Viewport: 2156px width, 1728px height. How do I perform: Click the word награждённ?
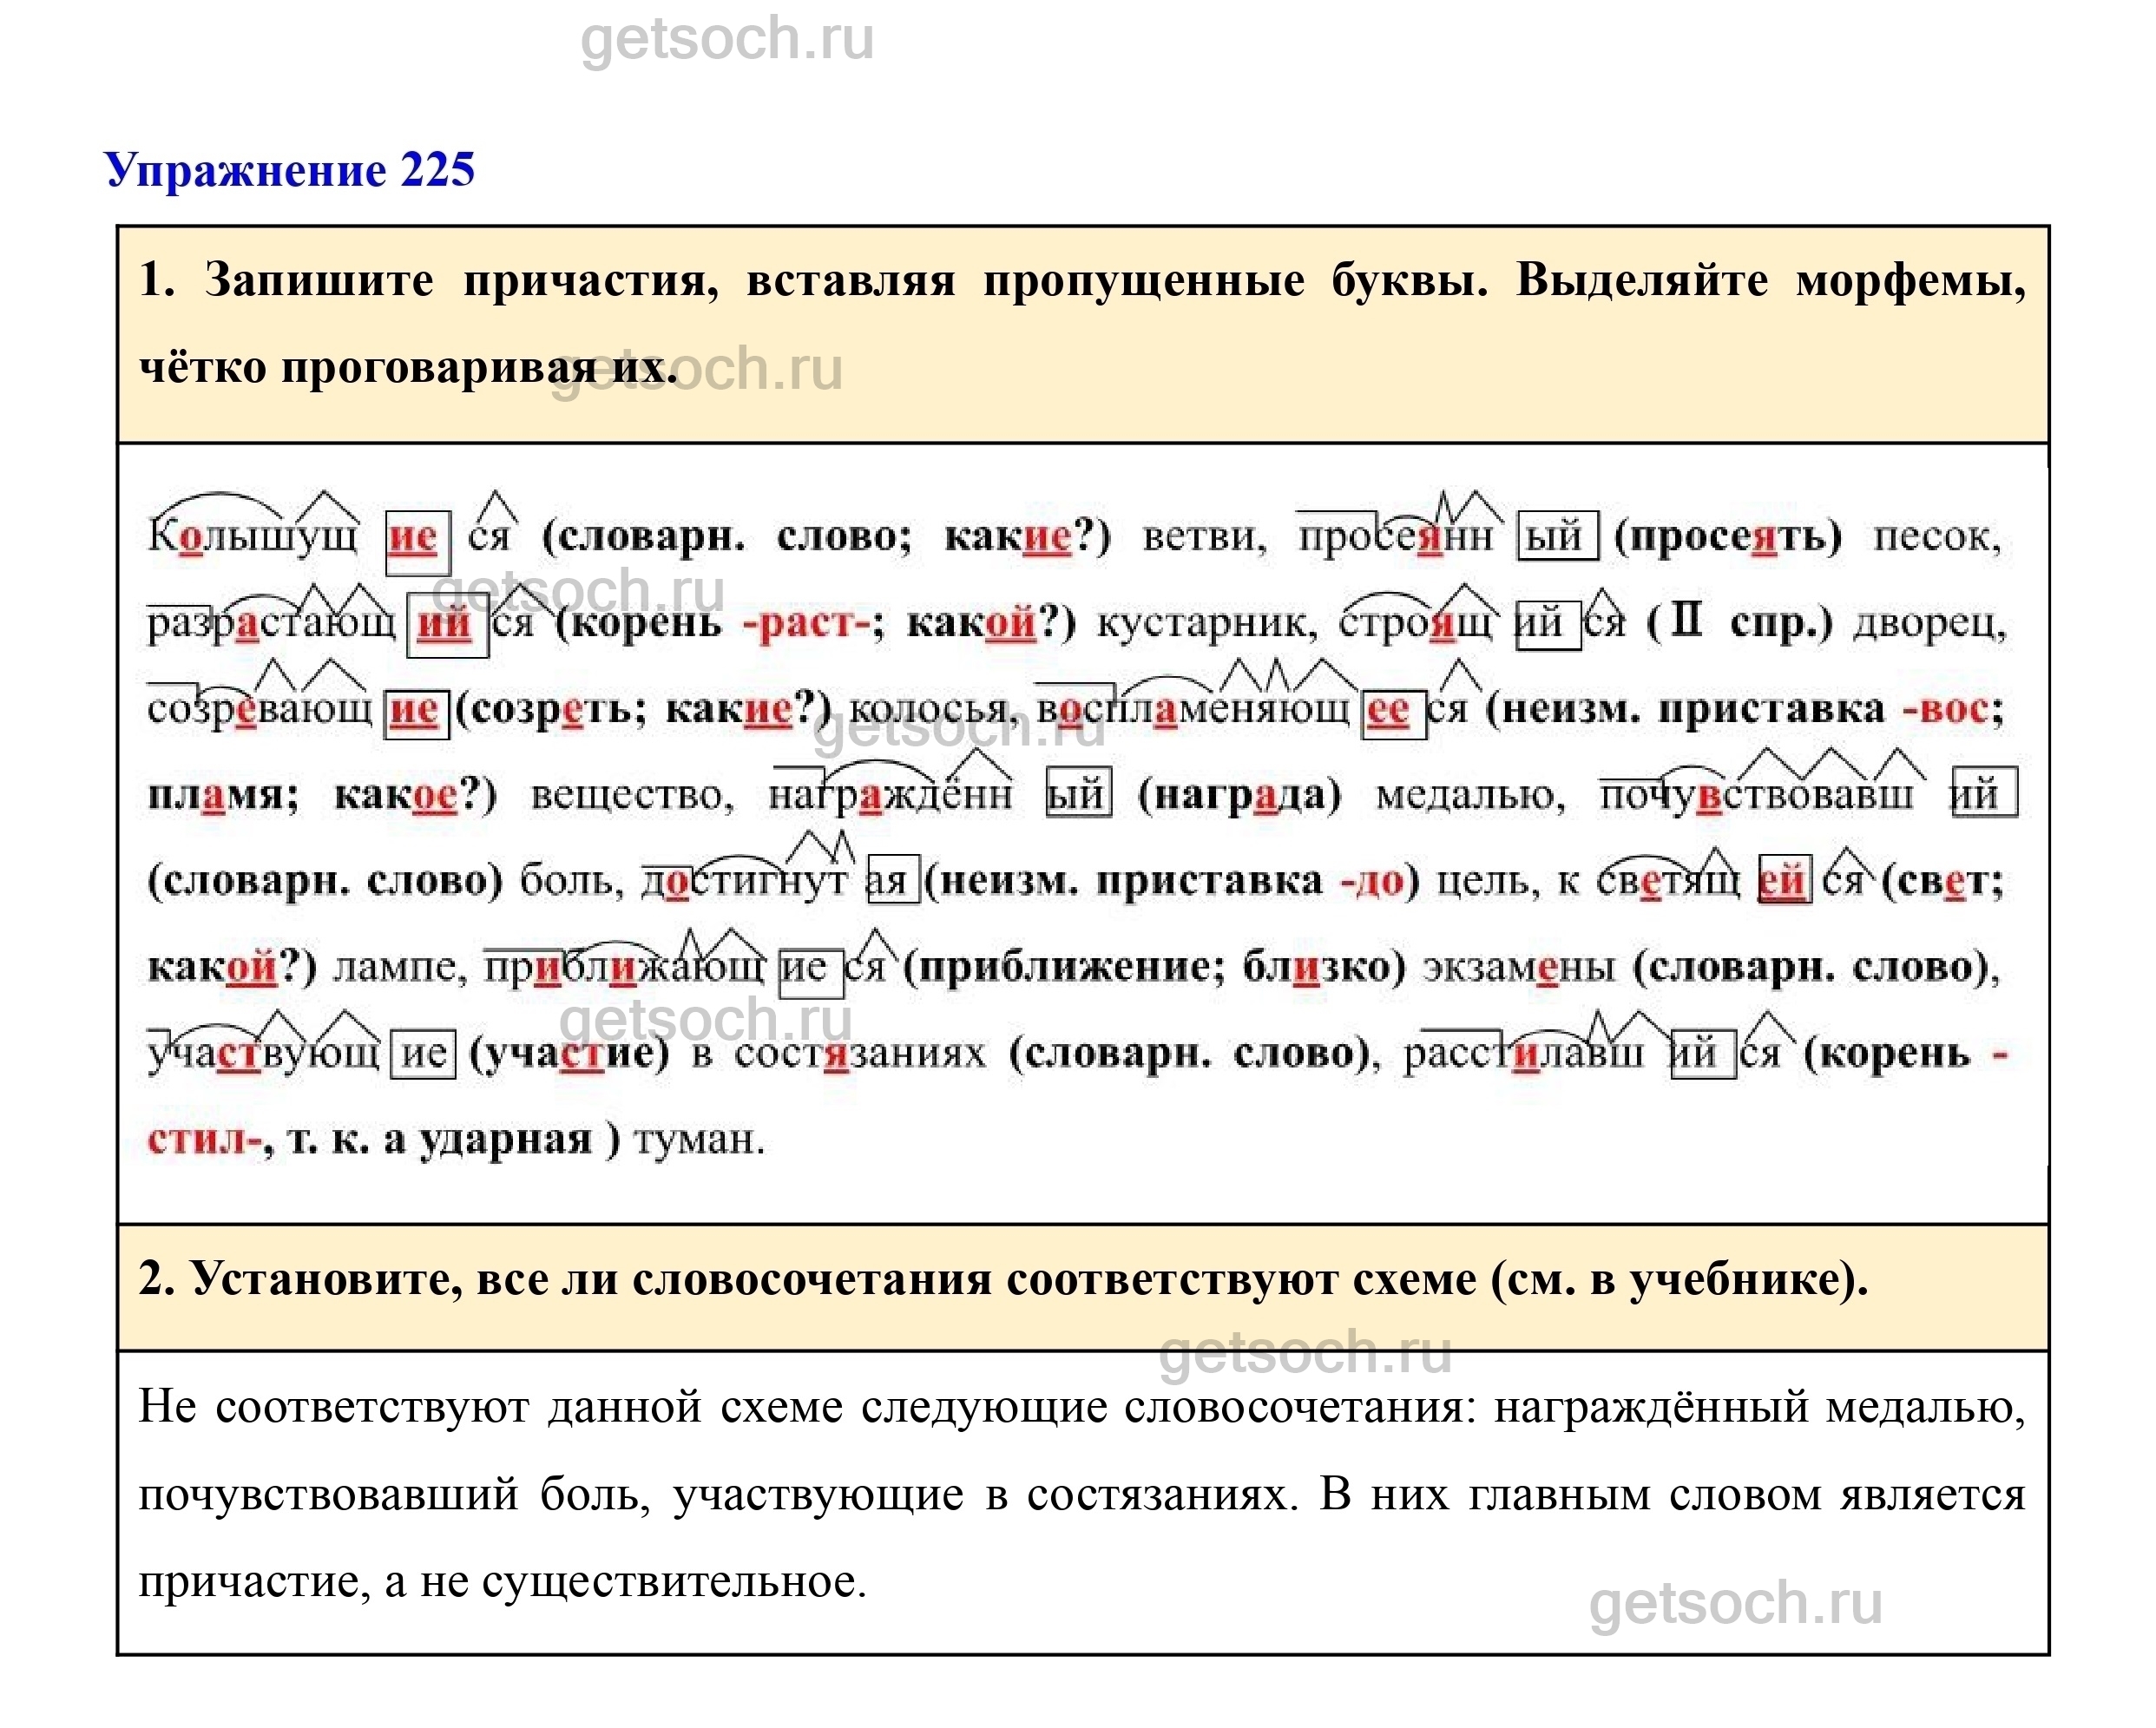tap(890, 796)
